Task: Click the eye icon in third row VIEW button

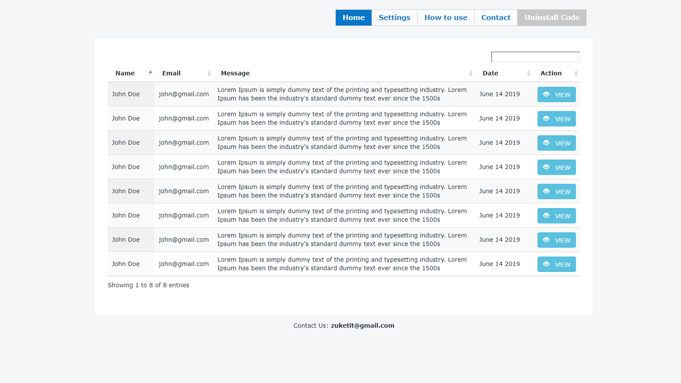Action: [x=546, y=143]
